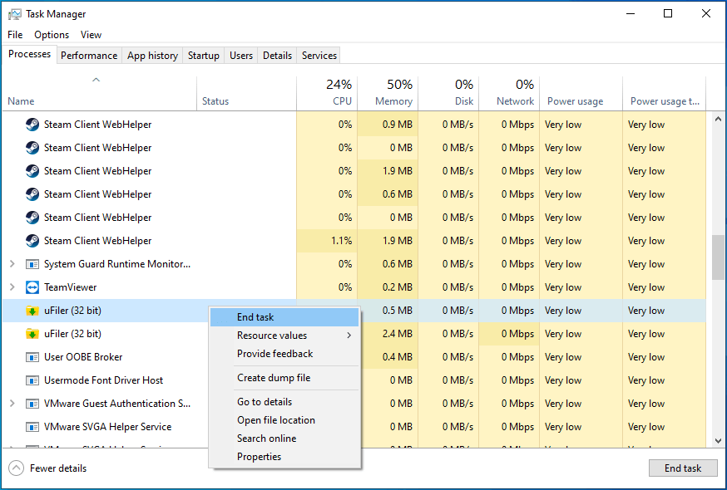Sort processes by Memory column header

(388, 93)
